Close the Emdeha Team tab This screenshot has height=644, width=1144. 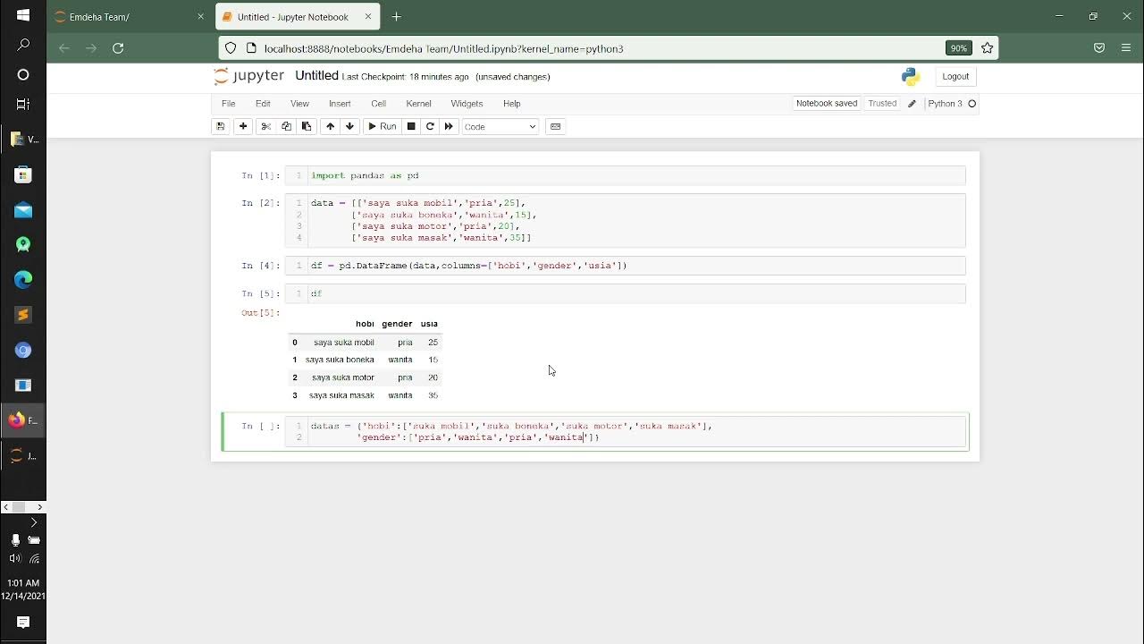pyautogui.click(x=199, y=17)
